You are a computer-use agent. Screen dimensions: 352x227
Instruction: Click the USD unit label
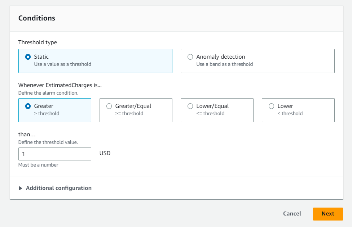(105, 153)
